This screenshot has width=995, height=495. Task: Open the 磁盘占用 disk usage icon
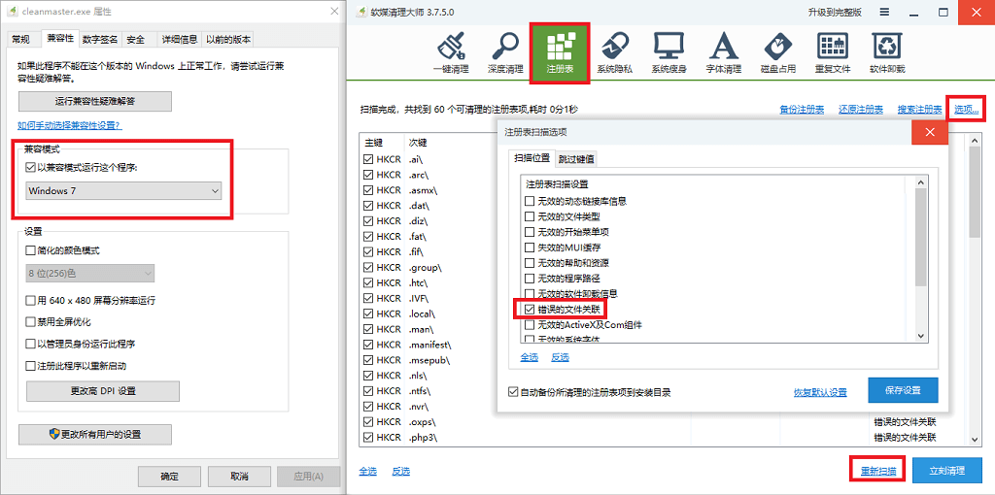[778, 53]
